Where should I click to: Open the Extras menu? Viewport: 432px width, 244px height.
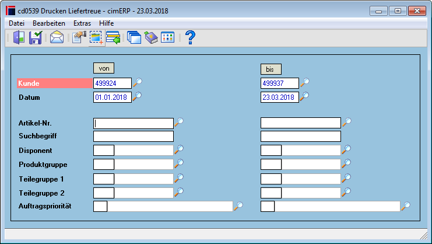[x=82, y=23]
